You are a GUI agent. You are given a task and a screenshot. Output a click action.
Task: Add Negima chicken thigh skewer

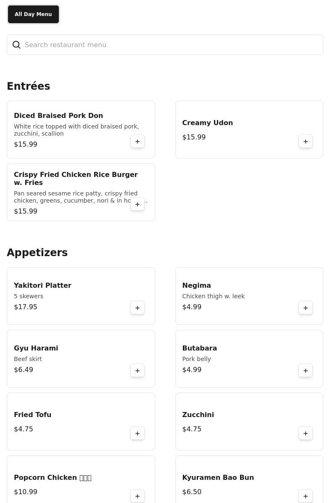[x=306, y=308]
